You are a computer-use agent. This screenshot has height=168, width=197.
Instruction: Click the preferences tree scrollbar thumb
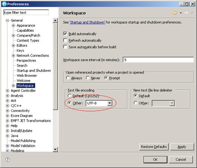pos(55,66)
